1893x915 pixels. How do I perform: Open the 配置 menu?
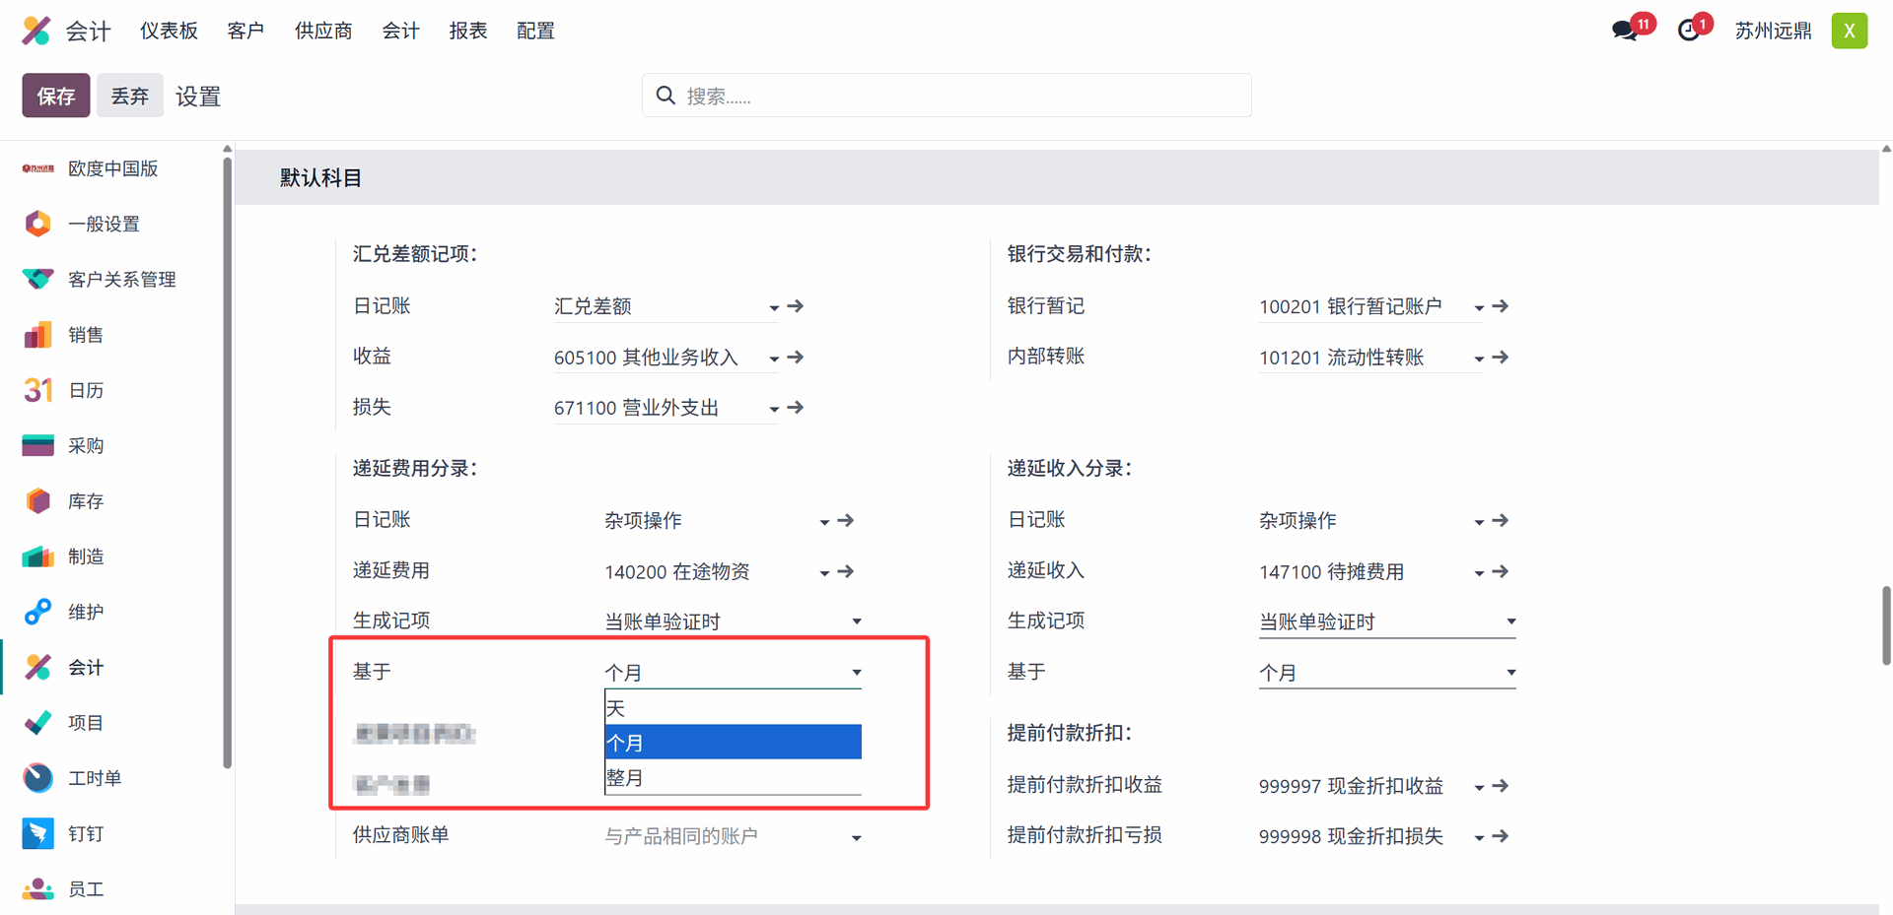(535, 31)
